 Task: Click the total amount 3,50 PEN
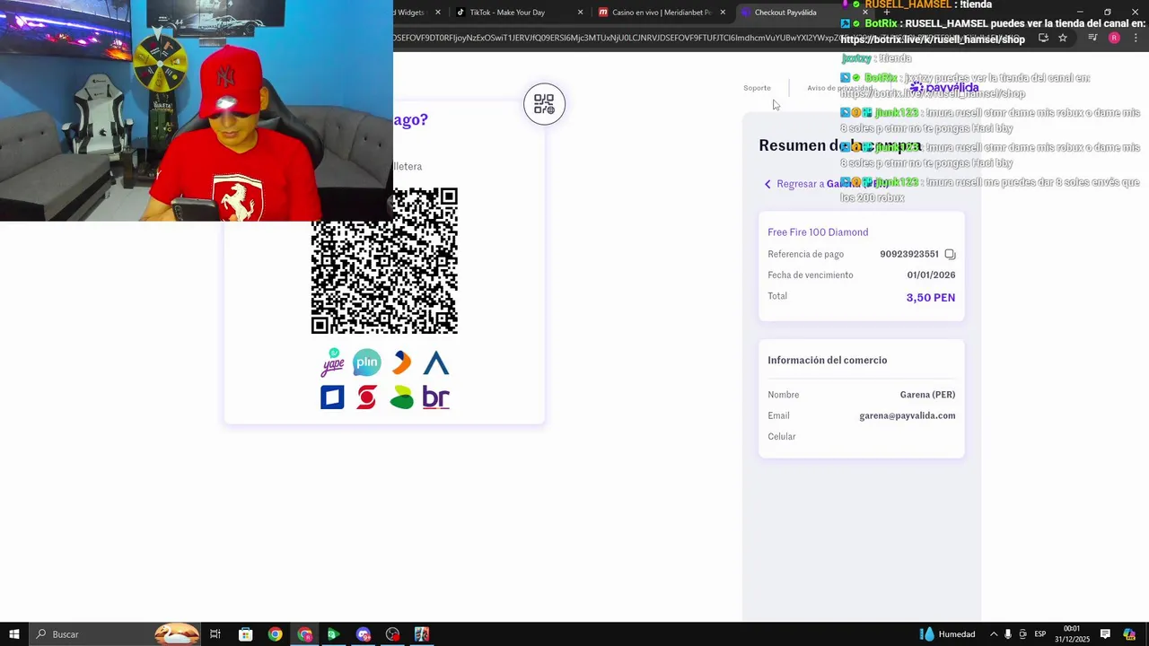[931, 297]
